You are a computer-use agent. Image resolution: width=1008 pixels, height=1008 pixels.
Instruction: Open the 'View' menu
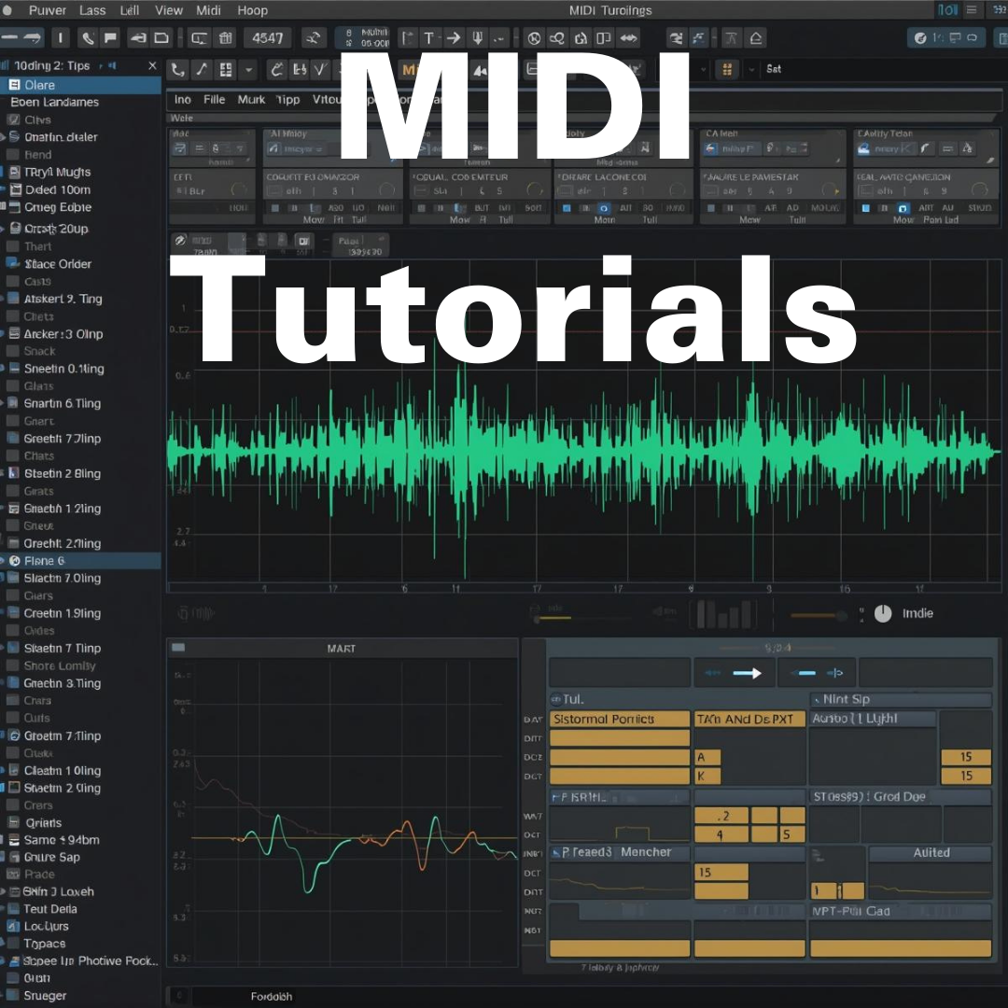169,10
